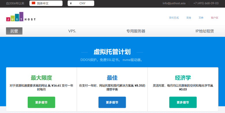Click the 自2006年以来 text

pyautogui.click(x=15, y=3)
